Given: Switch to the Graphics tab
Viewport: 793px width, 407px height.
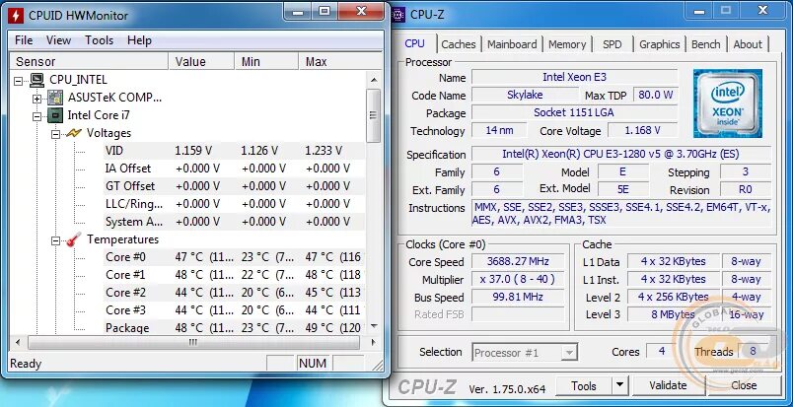Looking at the screenshot, I should 659,44.
